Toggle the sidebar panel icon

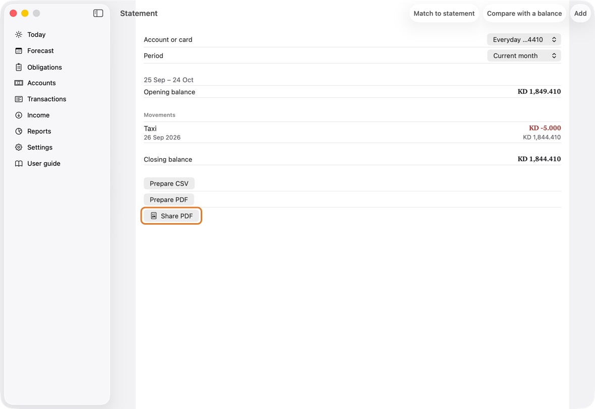click(98, 13)
